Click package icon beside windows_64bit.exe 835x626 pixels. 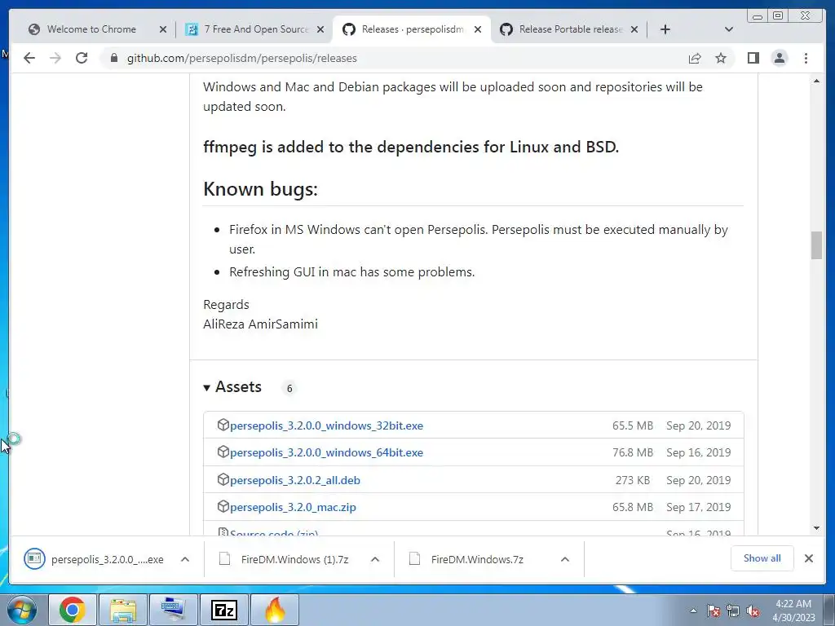pos(223,452)
